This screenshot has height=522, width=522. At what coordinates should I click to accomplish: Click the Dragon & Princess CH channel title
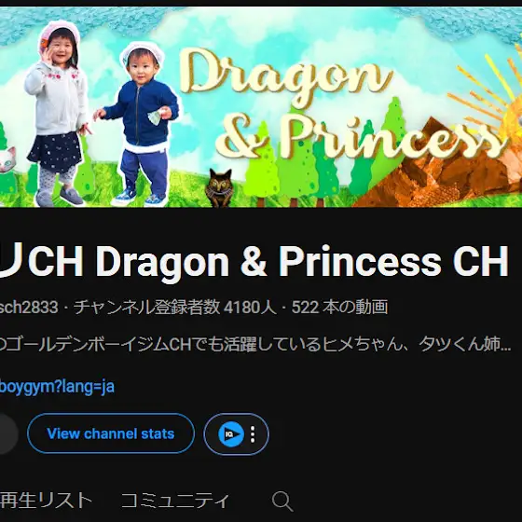[254, 261]
